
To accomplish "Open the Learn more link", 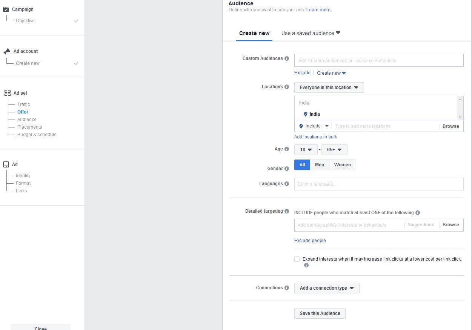I will click(x=318, y=9).
